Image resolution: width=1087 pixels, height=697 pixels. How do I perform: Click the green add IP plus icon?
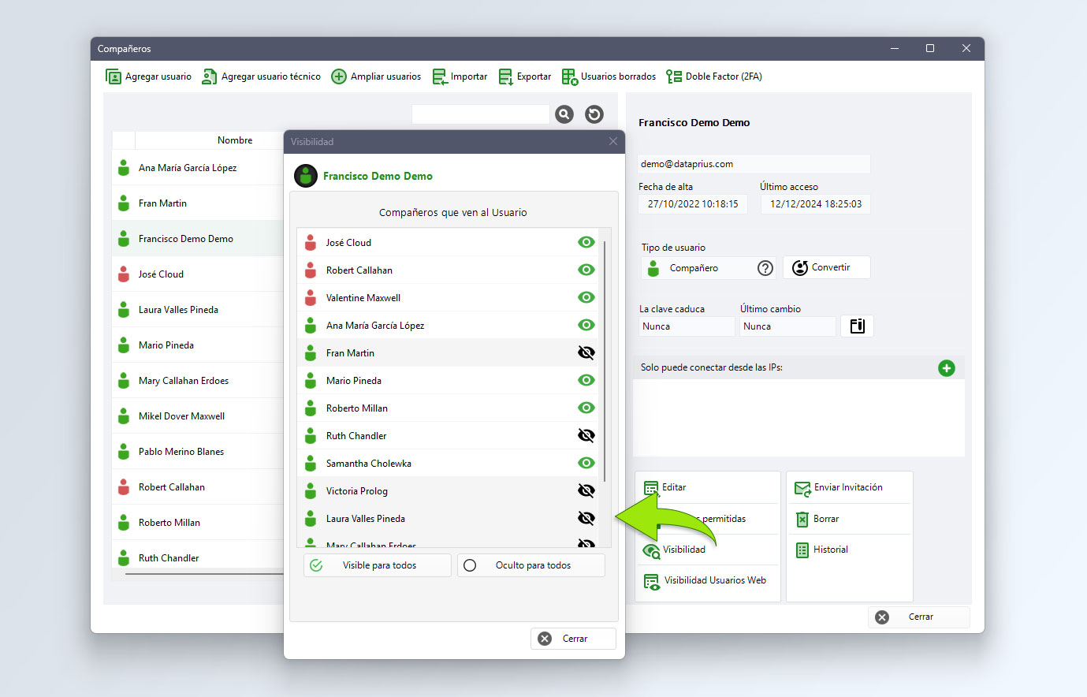947,368
